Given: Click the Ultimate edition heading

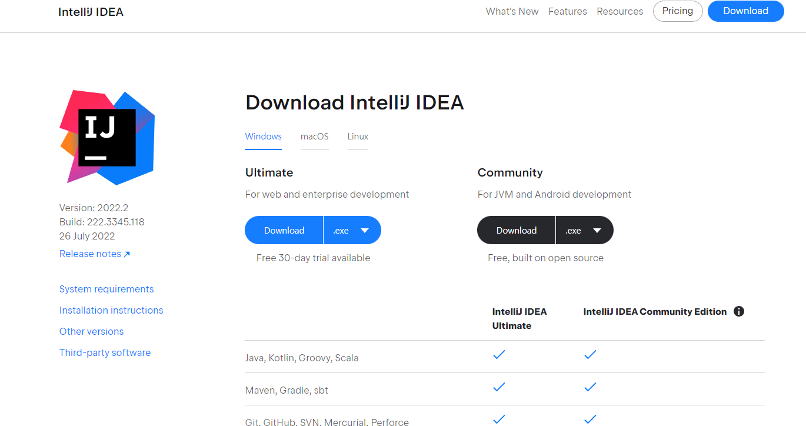Looking at the screenshot, I should (x=269, y=172).
